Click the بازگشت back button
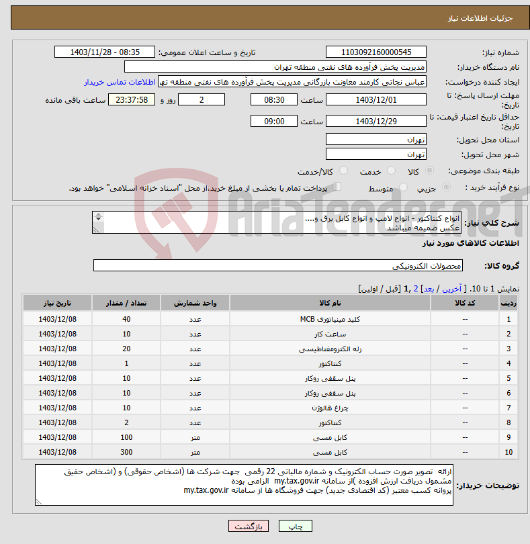The height and width of the screenshot is (544, 530). 249,527
